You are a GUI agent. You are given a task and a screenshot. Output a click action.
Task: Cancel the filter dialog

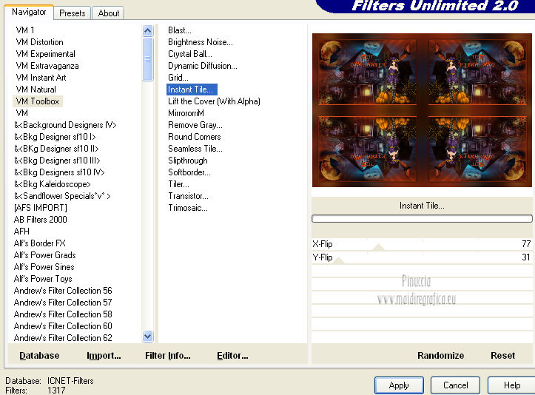click(455, 385)
